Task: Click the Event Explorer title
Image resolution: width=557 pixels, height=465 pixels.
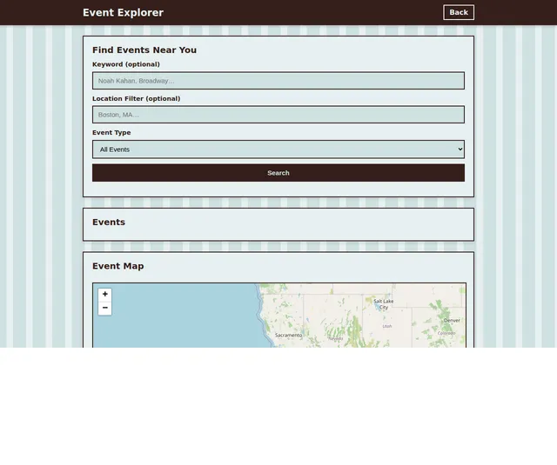Action: point(123,12)
